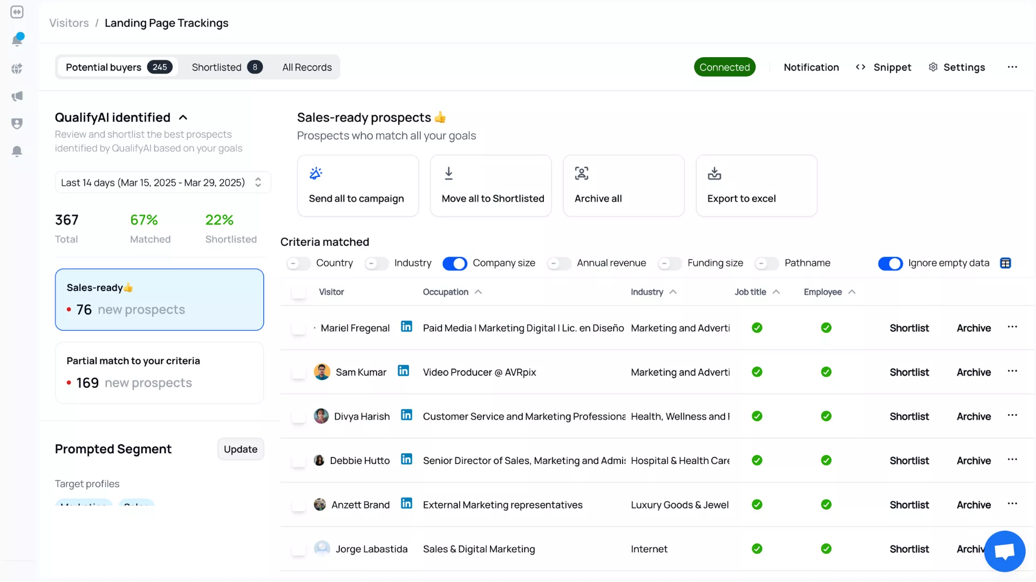Open Sam Kumar's LinkedIn profile icon

403,371
